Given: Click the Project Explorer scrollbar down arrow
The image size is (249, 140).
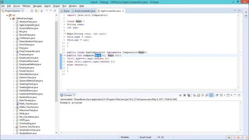Looking at the screenshot, I should pyautogui.click(x=56, y=133).
